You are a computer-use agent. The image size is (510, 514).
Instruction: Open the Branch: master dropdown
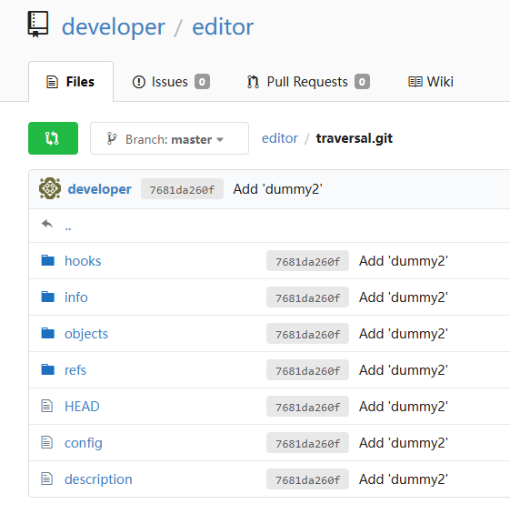pyautogui.click(x=169, y=138)
